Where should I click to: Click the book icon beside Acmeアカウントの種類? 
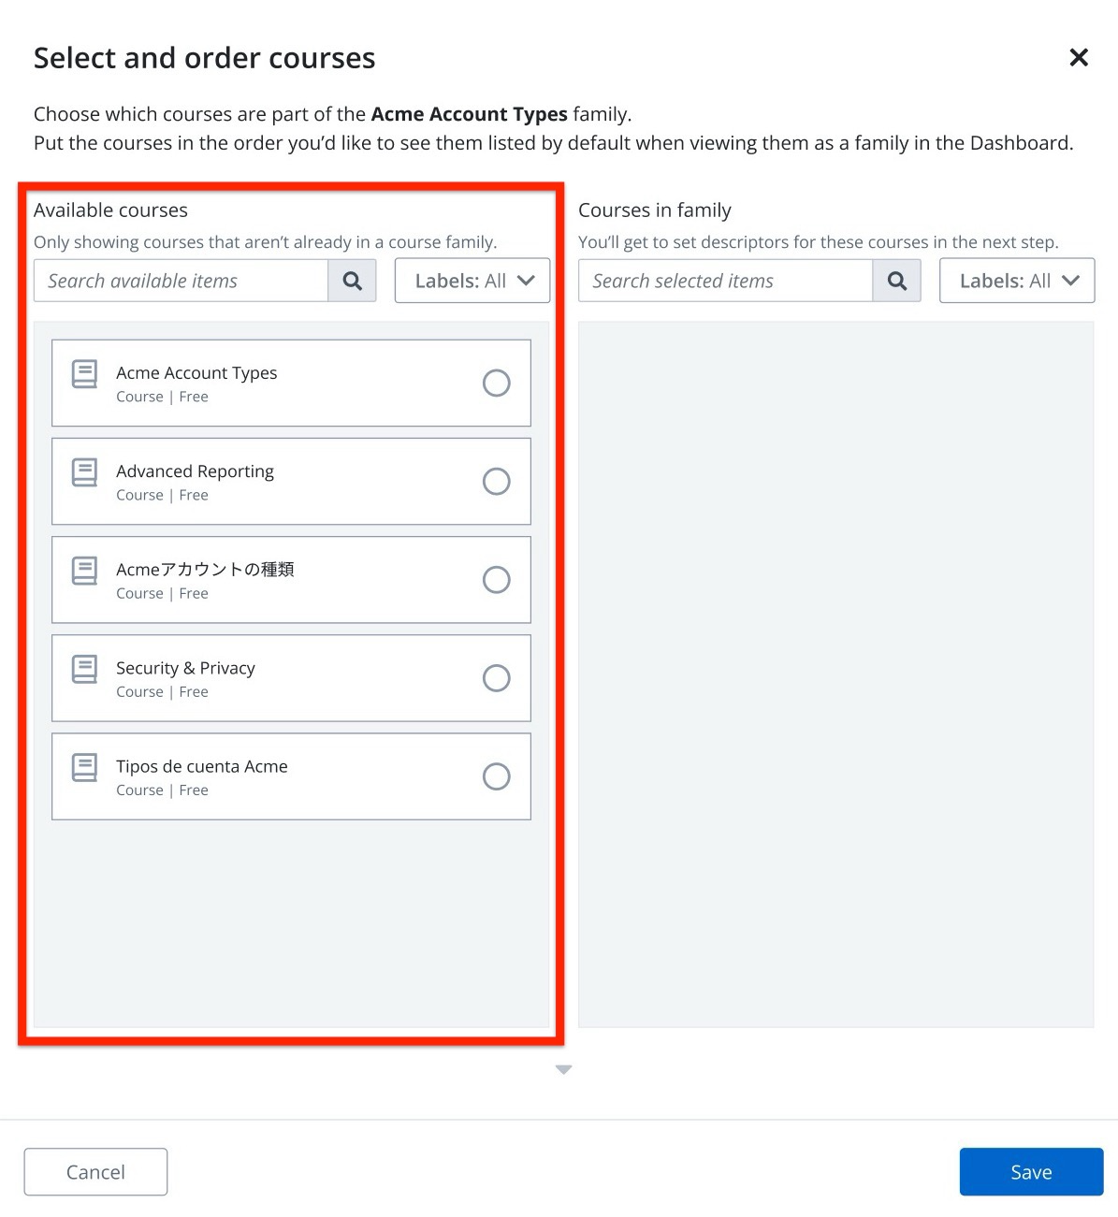pyautogui.click(x=85, y=571)
